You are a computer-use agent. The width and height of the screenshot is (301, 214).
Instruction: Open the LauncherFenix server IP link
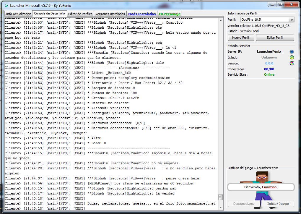pyautogui.click(x=269, y=52)
